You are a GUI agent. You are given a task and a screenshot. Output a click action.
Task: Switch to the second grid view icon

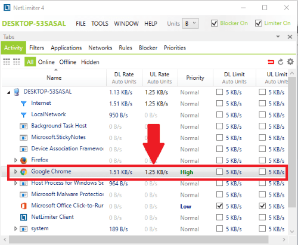17,62
